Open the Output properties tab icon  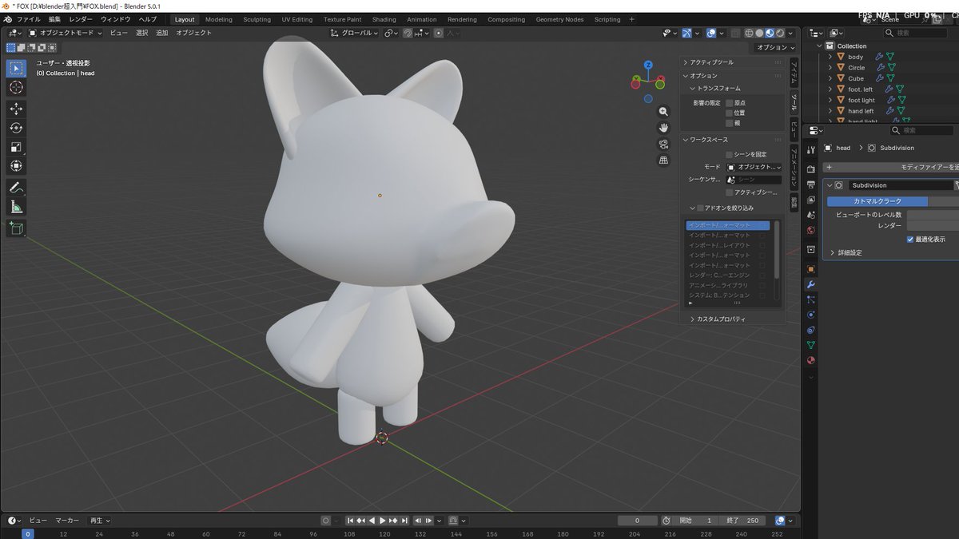(x=810, y=184)
